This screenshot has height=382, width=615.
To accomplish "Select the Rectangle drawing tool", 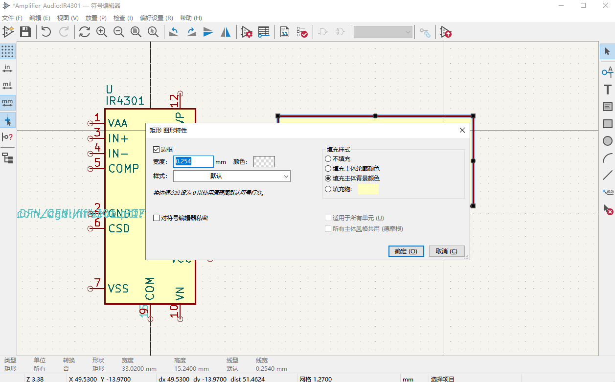I will [607, 123].
